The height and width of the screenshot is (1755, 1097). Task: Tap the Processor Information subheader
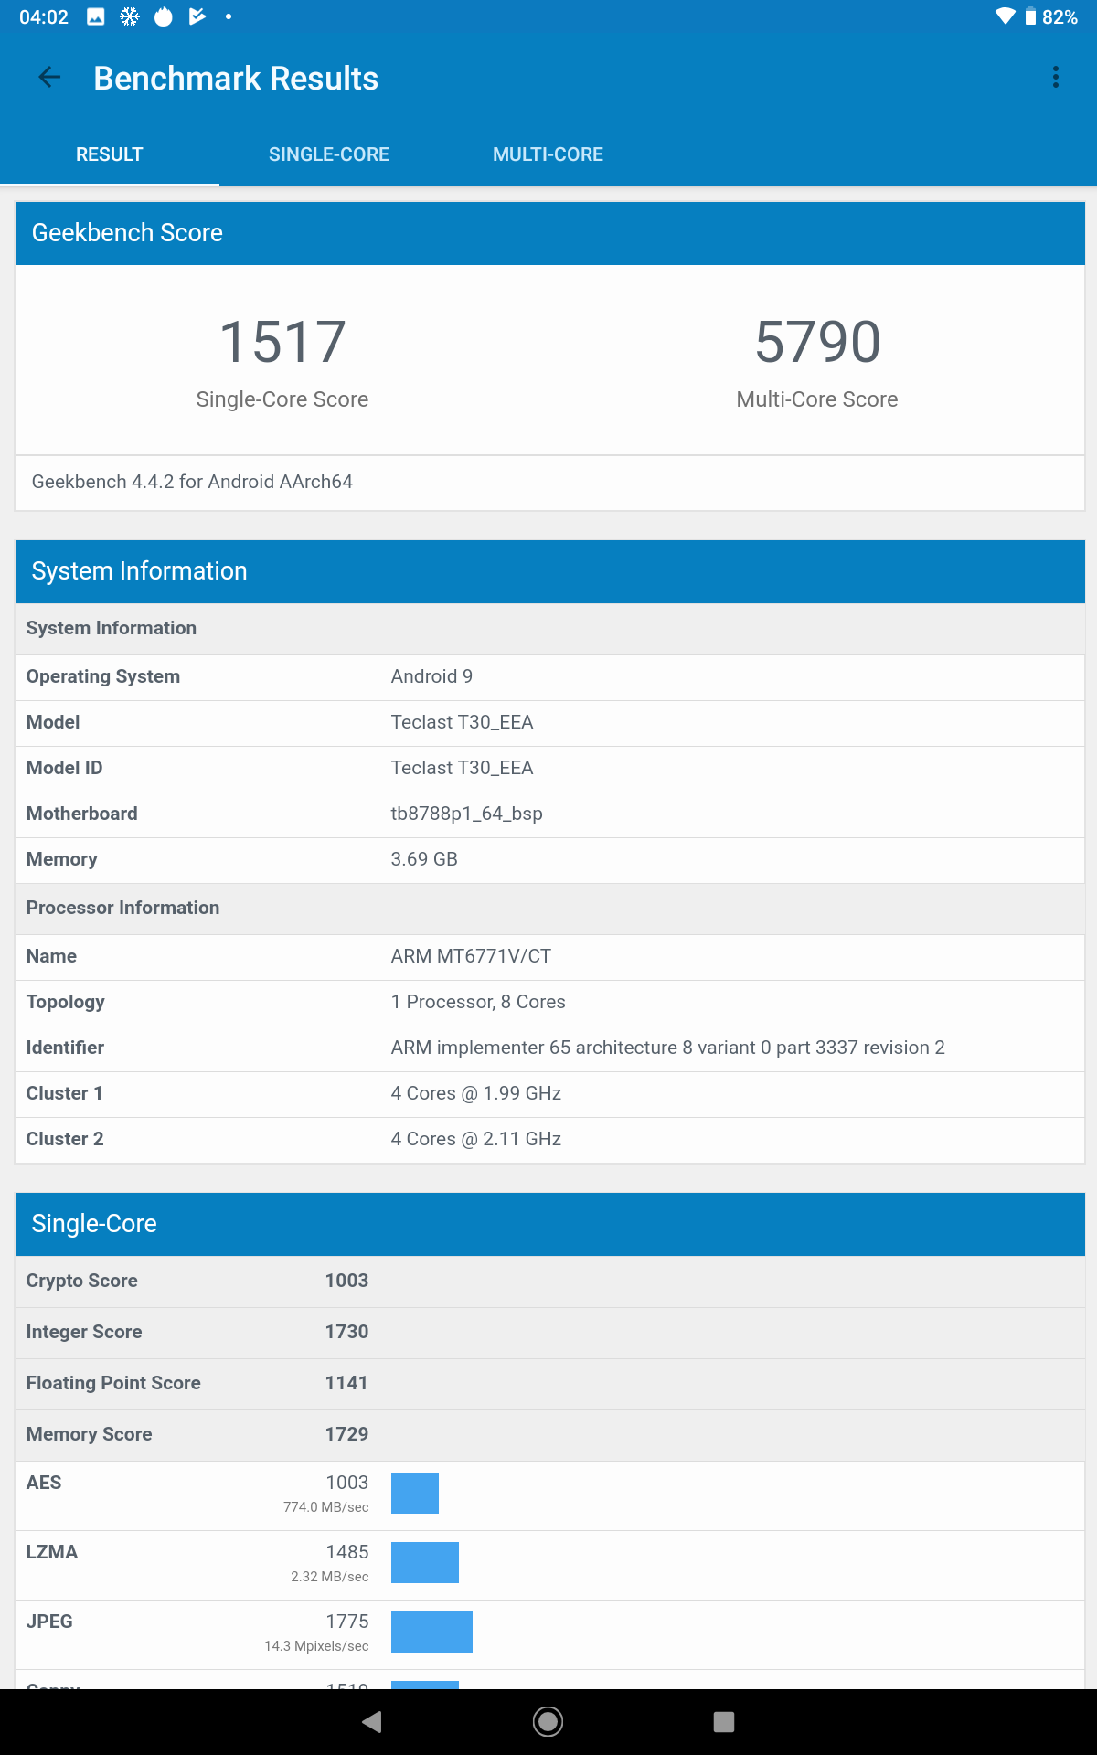(550, 909)
